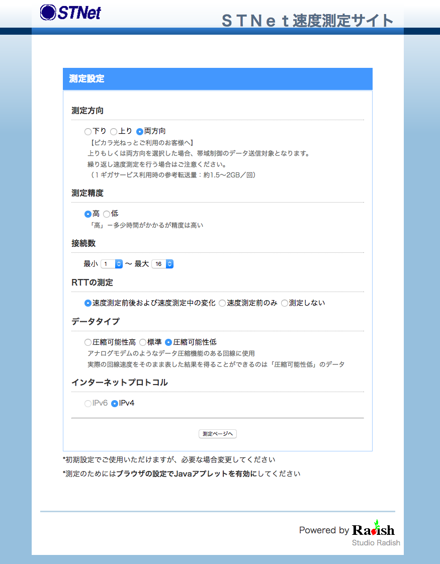The height and width of the screenshot is (564, 440).
Task: Open the 最小 connections dropdown
Action: point(112,264)
